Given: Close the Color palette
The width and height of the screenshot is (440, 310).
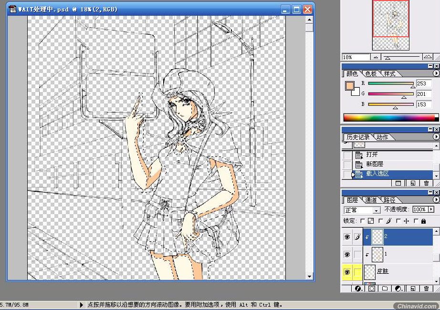Looking at the screenshot, I should pos(436,66).
